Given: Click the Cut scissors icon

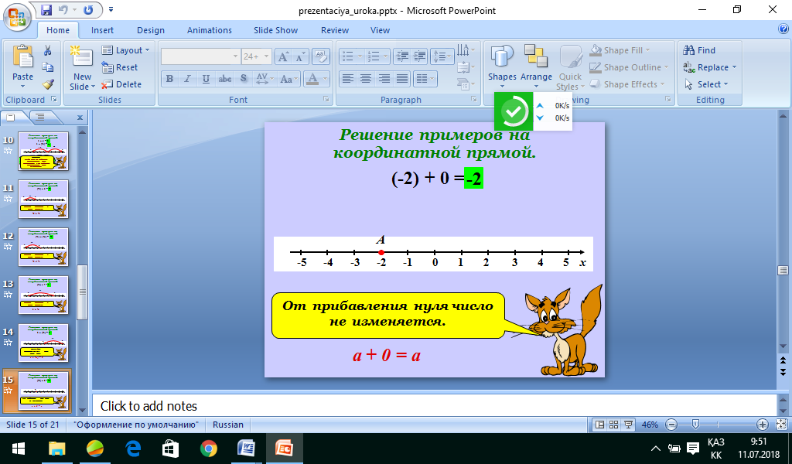Looking at the screenshot, I should (47, 50).
